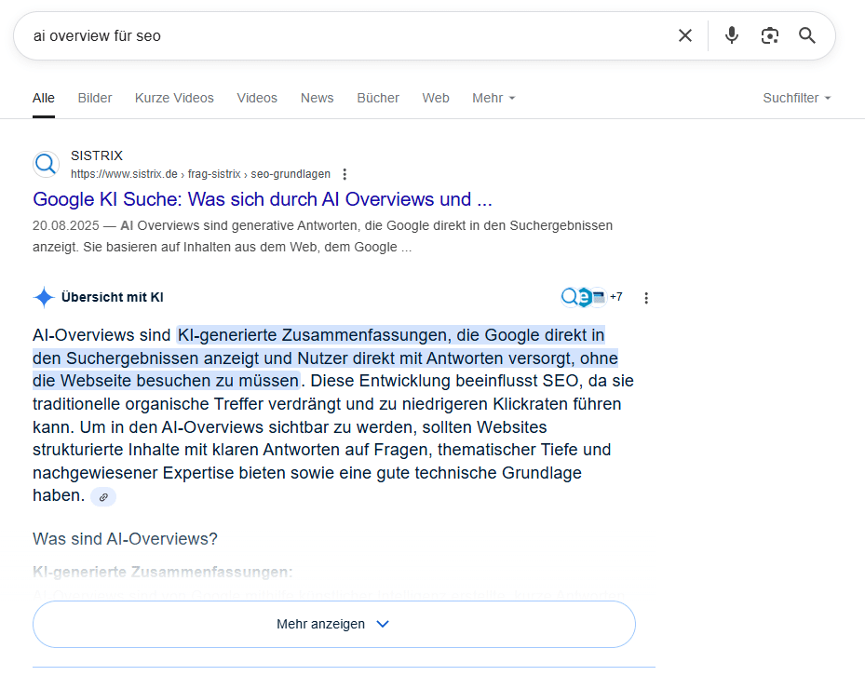Click the link chip icon after 'haben.'
The height and width of the screenshot is (689, 865).
pyautogui.click(x=103, y=497)
